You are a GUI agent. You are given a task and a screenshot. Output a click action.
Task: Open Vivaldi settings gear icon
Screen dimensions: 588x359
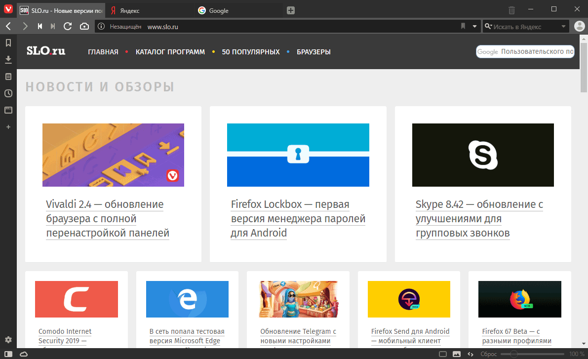click(8, 339)
